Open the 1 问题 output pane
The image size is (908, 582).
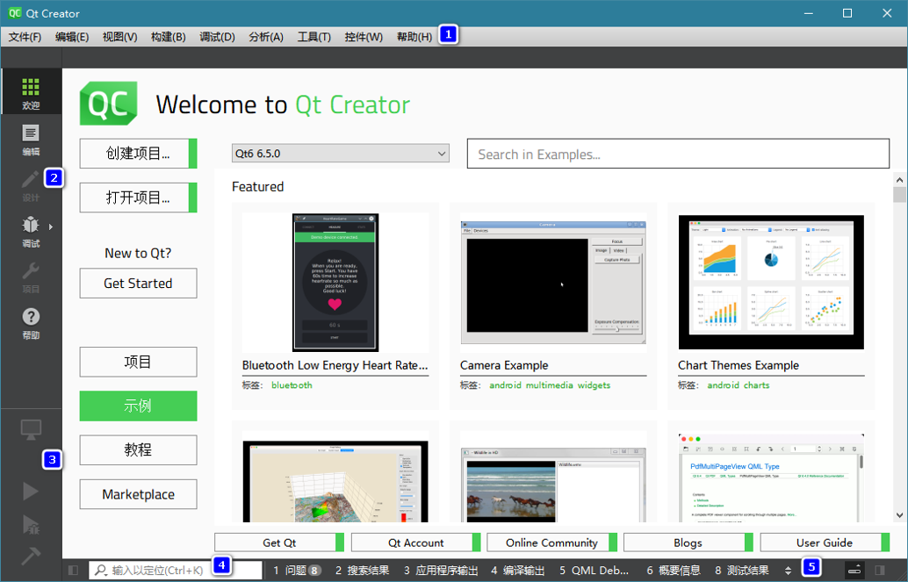[297, 571]
